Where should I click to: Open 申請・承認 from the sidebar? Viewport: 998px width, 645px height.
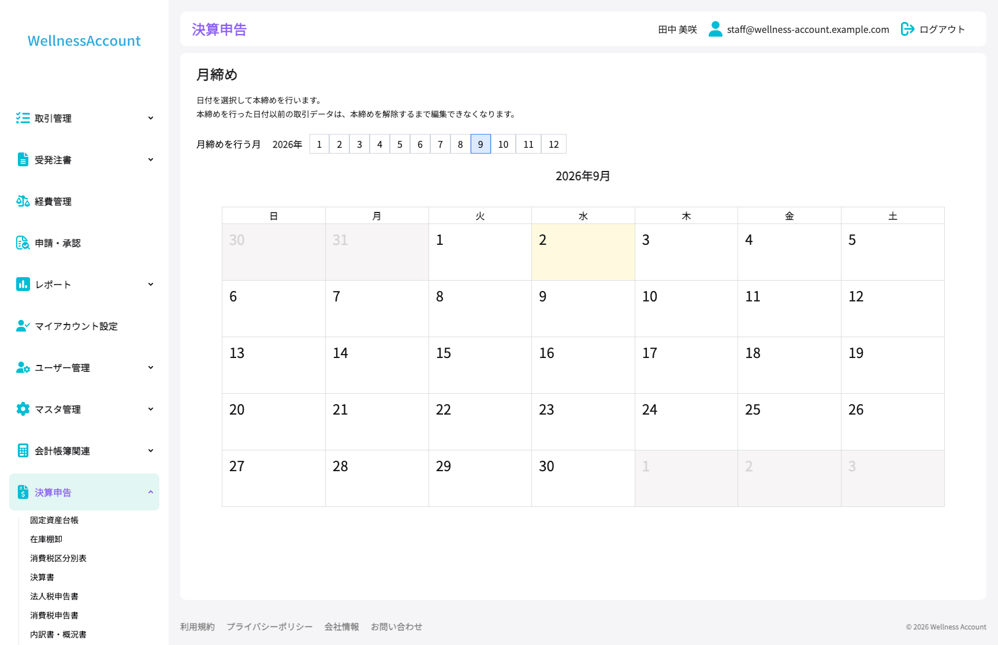[84, 243]
